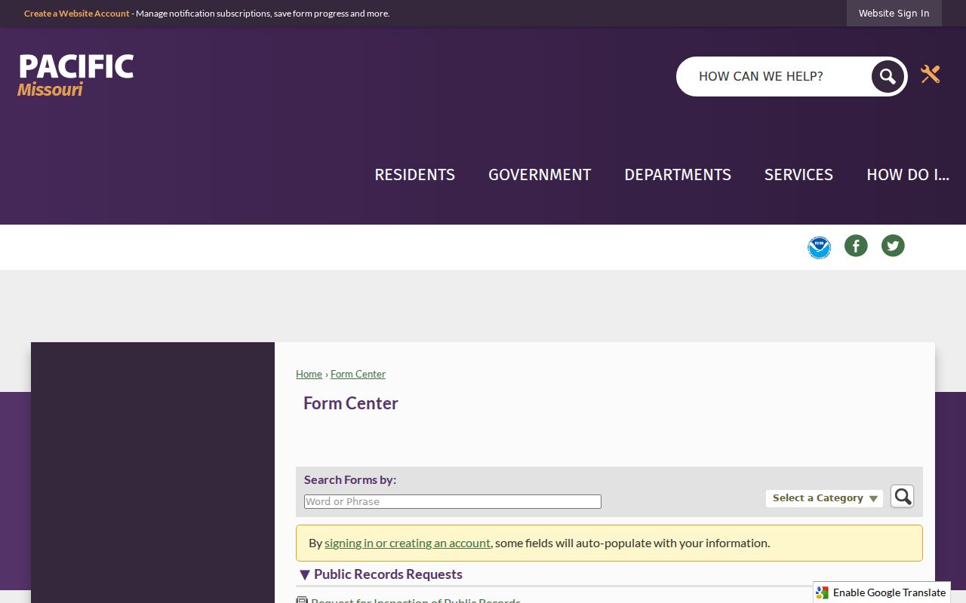Open the NOAA weather icon link
Screen dimensions: 966x603
(819, 247)
